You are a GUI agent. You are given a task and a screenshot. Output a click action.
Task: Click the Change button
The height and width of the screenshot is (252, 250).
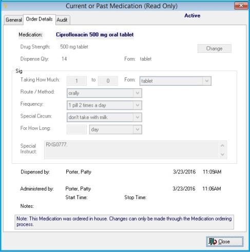215,49
